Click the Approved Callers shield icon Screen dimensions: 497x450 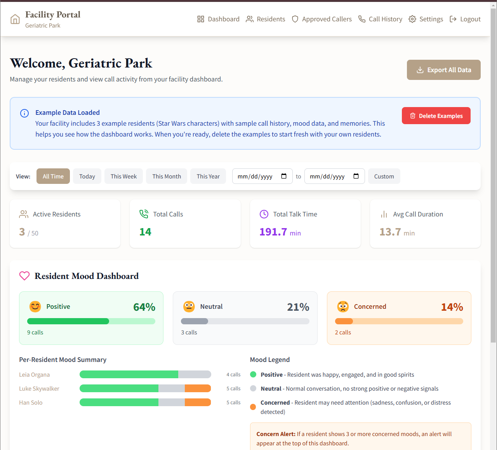[295, 19]
